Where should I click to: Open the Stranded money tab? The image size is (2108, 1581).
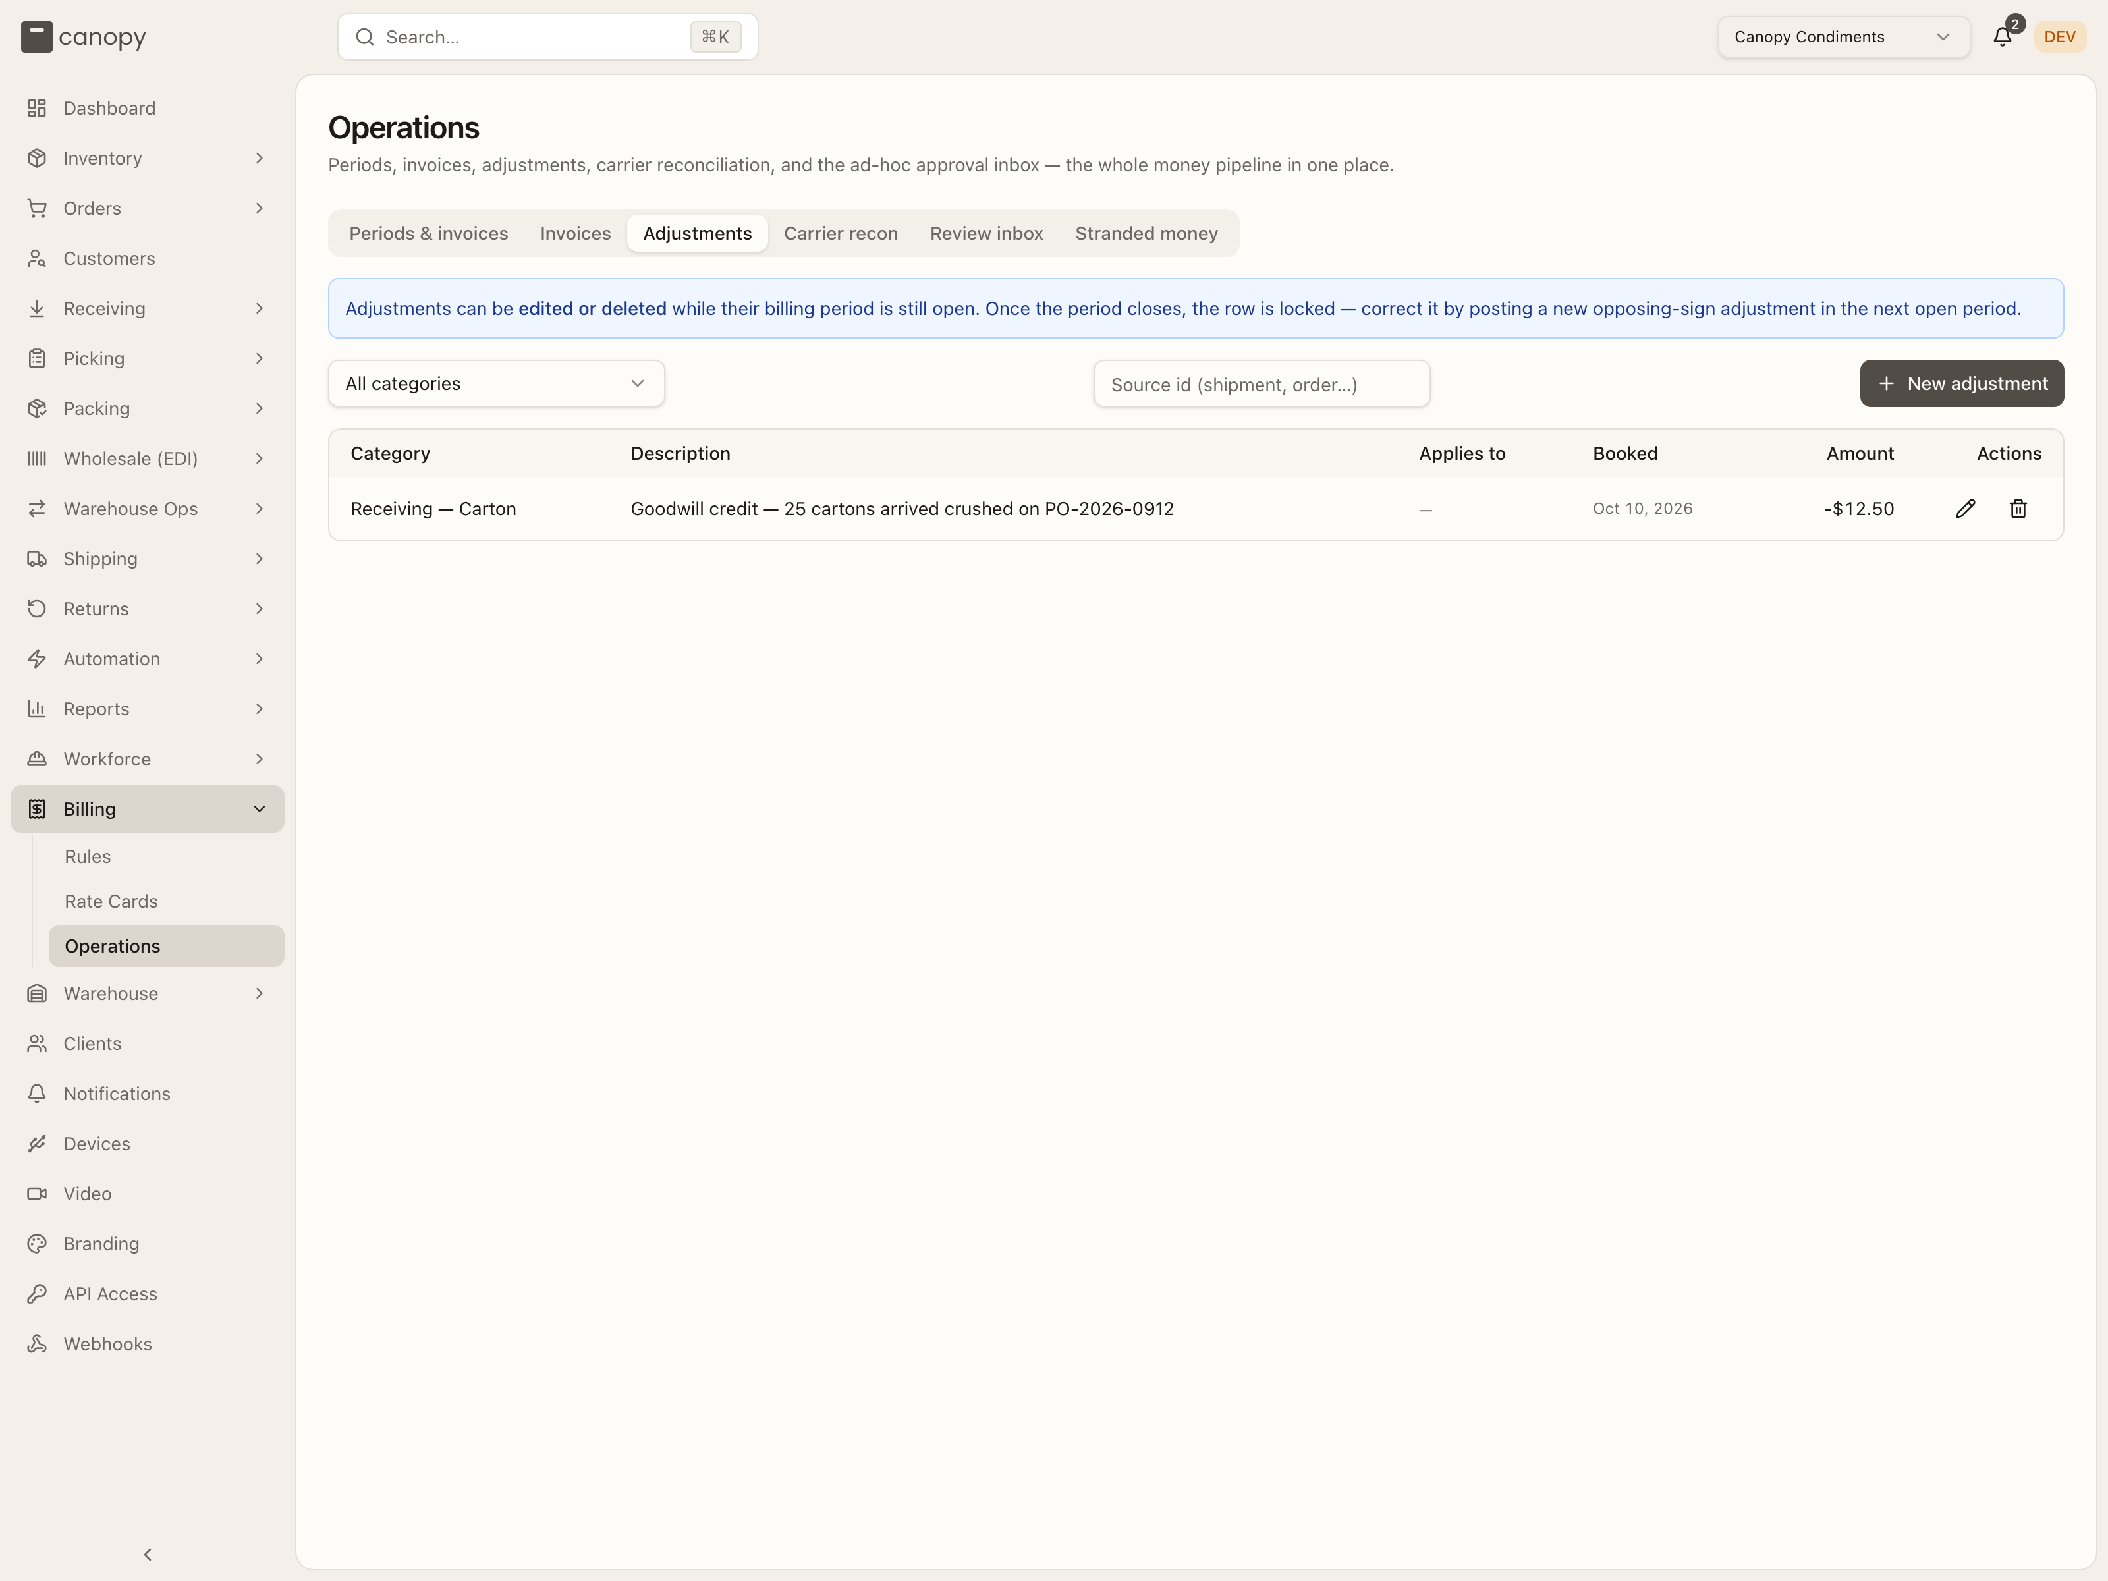tap(1146, 233)
